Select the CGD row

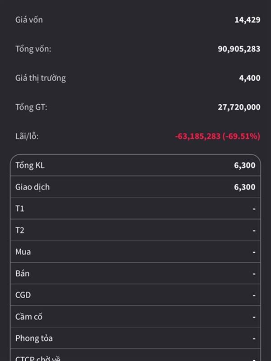[x=135, y=295]
